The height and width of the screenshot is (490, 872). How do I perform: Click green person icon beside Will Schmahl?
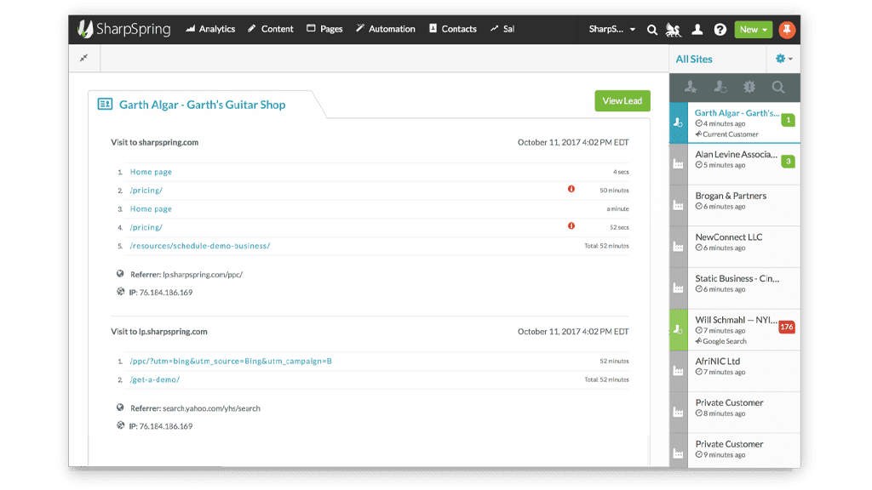[679, 329]
